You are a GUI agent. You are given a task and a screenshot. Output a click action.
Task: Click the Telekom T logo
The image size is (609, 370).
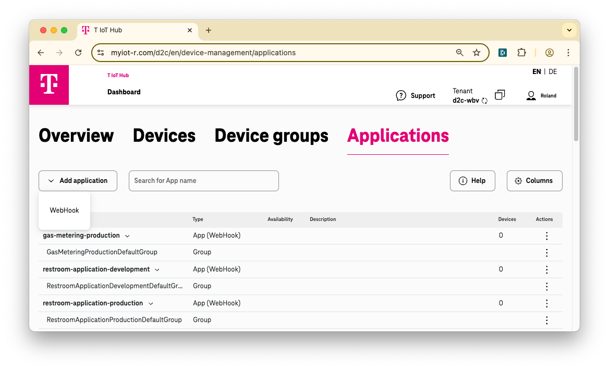click(48, 85)
